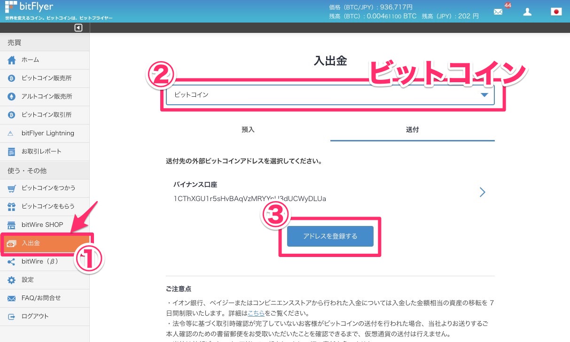Click the bitFlyer Lightning triangle icon
Viewport: 570px width, 342px height.
12,133
